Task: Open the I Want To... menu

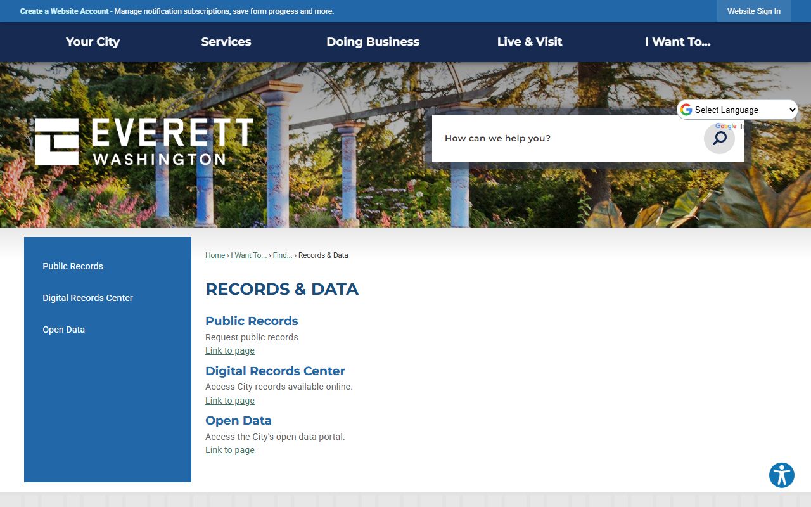Action: tap(678, 42)
